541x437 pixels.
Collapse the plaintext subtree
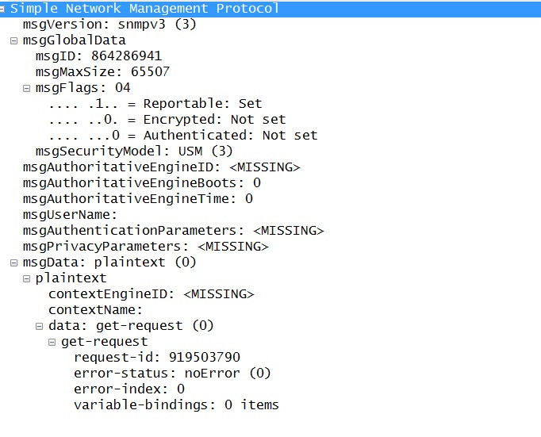coord(26,278)
